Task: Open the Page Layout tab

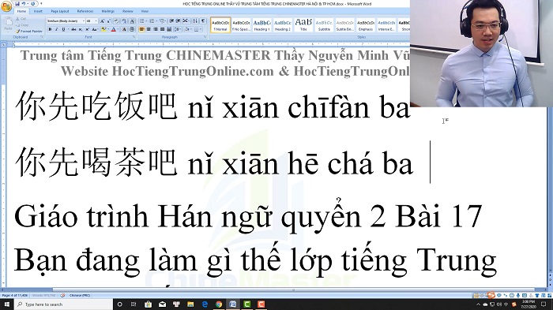Action: pyautogui.click(x=60, y=11)
